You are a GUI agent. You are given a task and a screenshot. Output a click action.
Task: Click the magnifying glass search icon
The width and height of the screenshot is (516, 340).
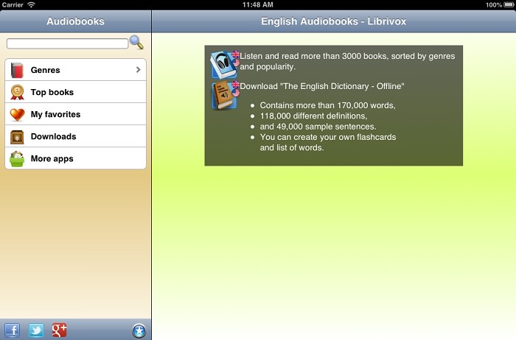pos(136,43)
